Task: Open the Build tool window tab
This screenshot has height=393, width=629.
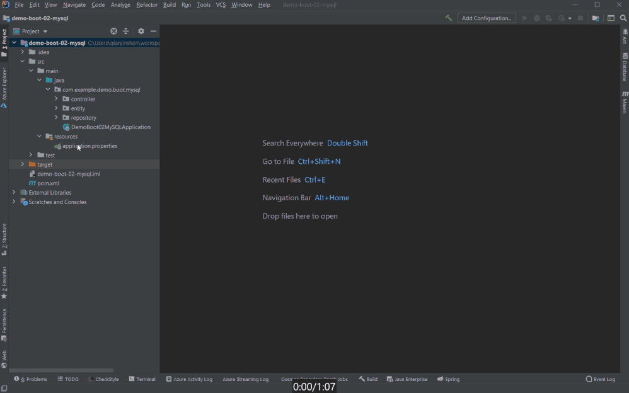Action: coord(368,379)
